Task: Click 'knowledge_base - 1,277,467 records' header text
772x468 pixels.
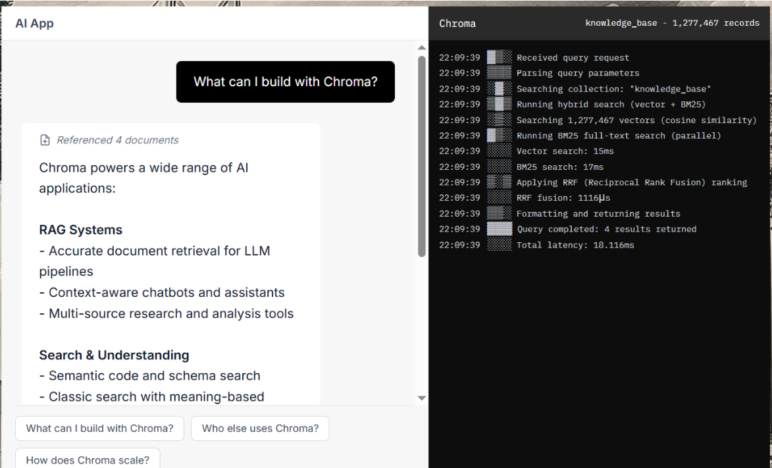Action: 672,23
